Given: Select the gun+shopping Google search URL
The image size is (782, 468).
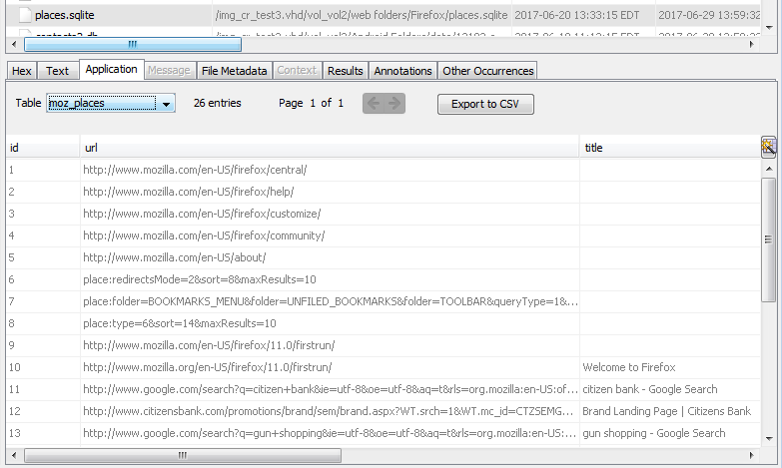Looking at the screenshot, I should (330, 433).
